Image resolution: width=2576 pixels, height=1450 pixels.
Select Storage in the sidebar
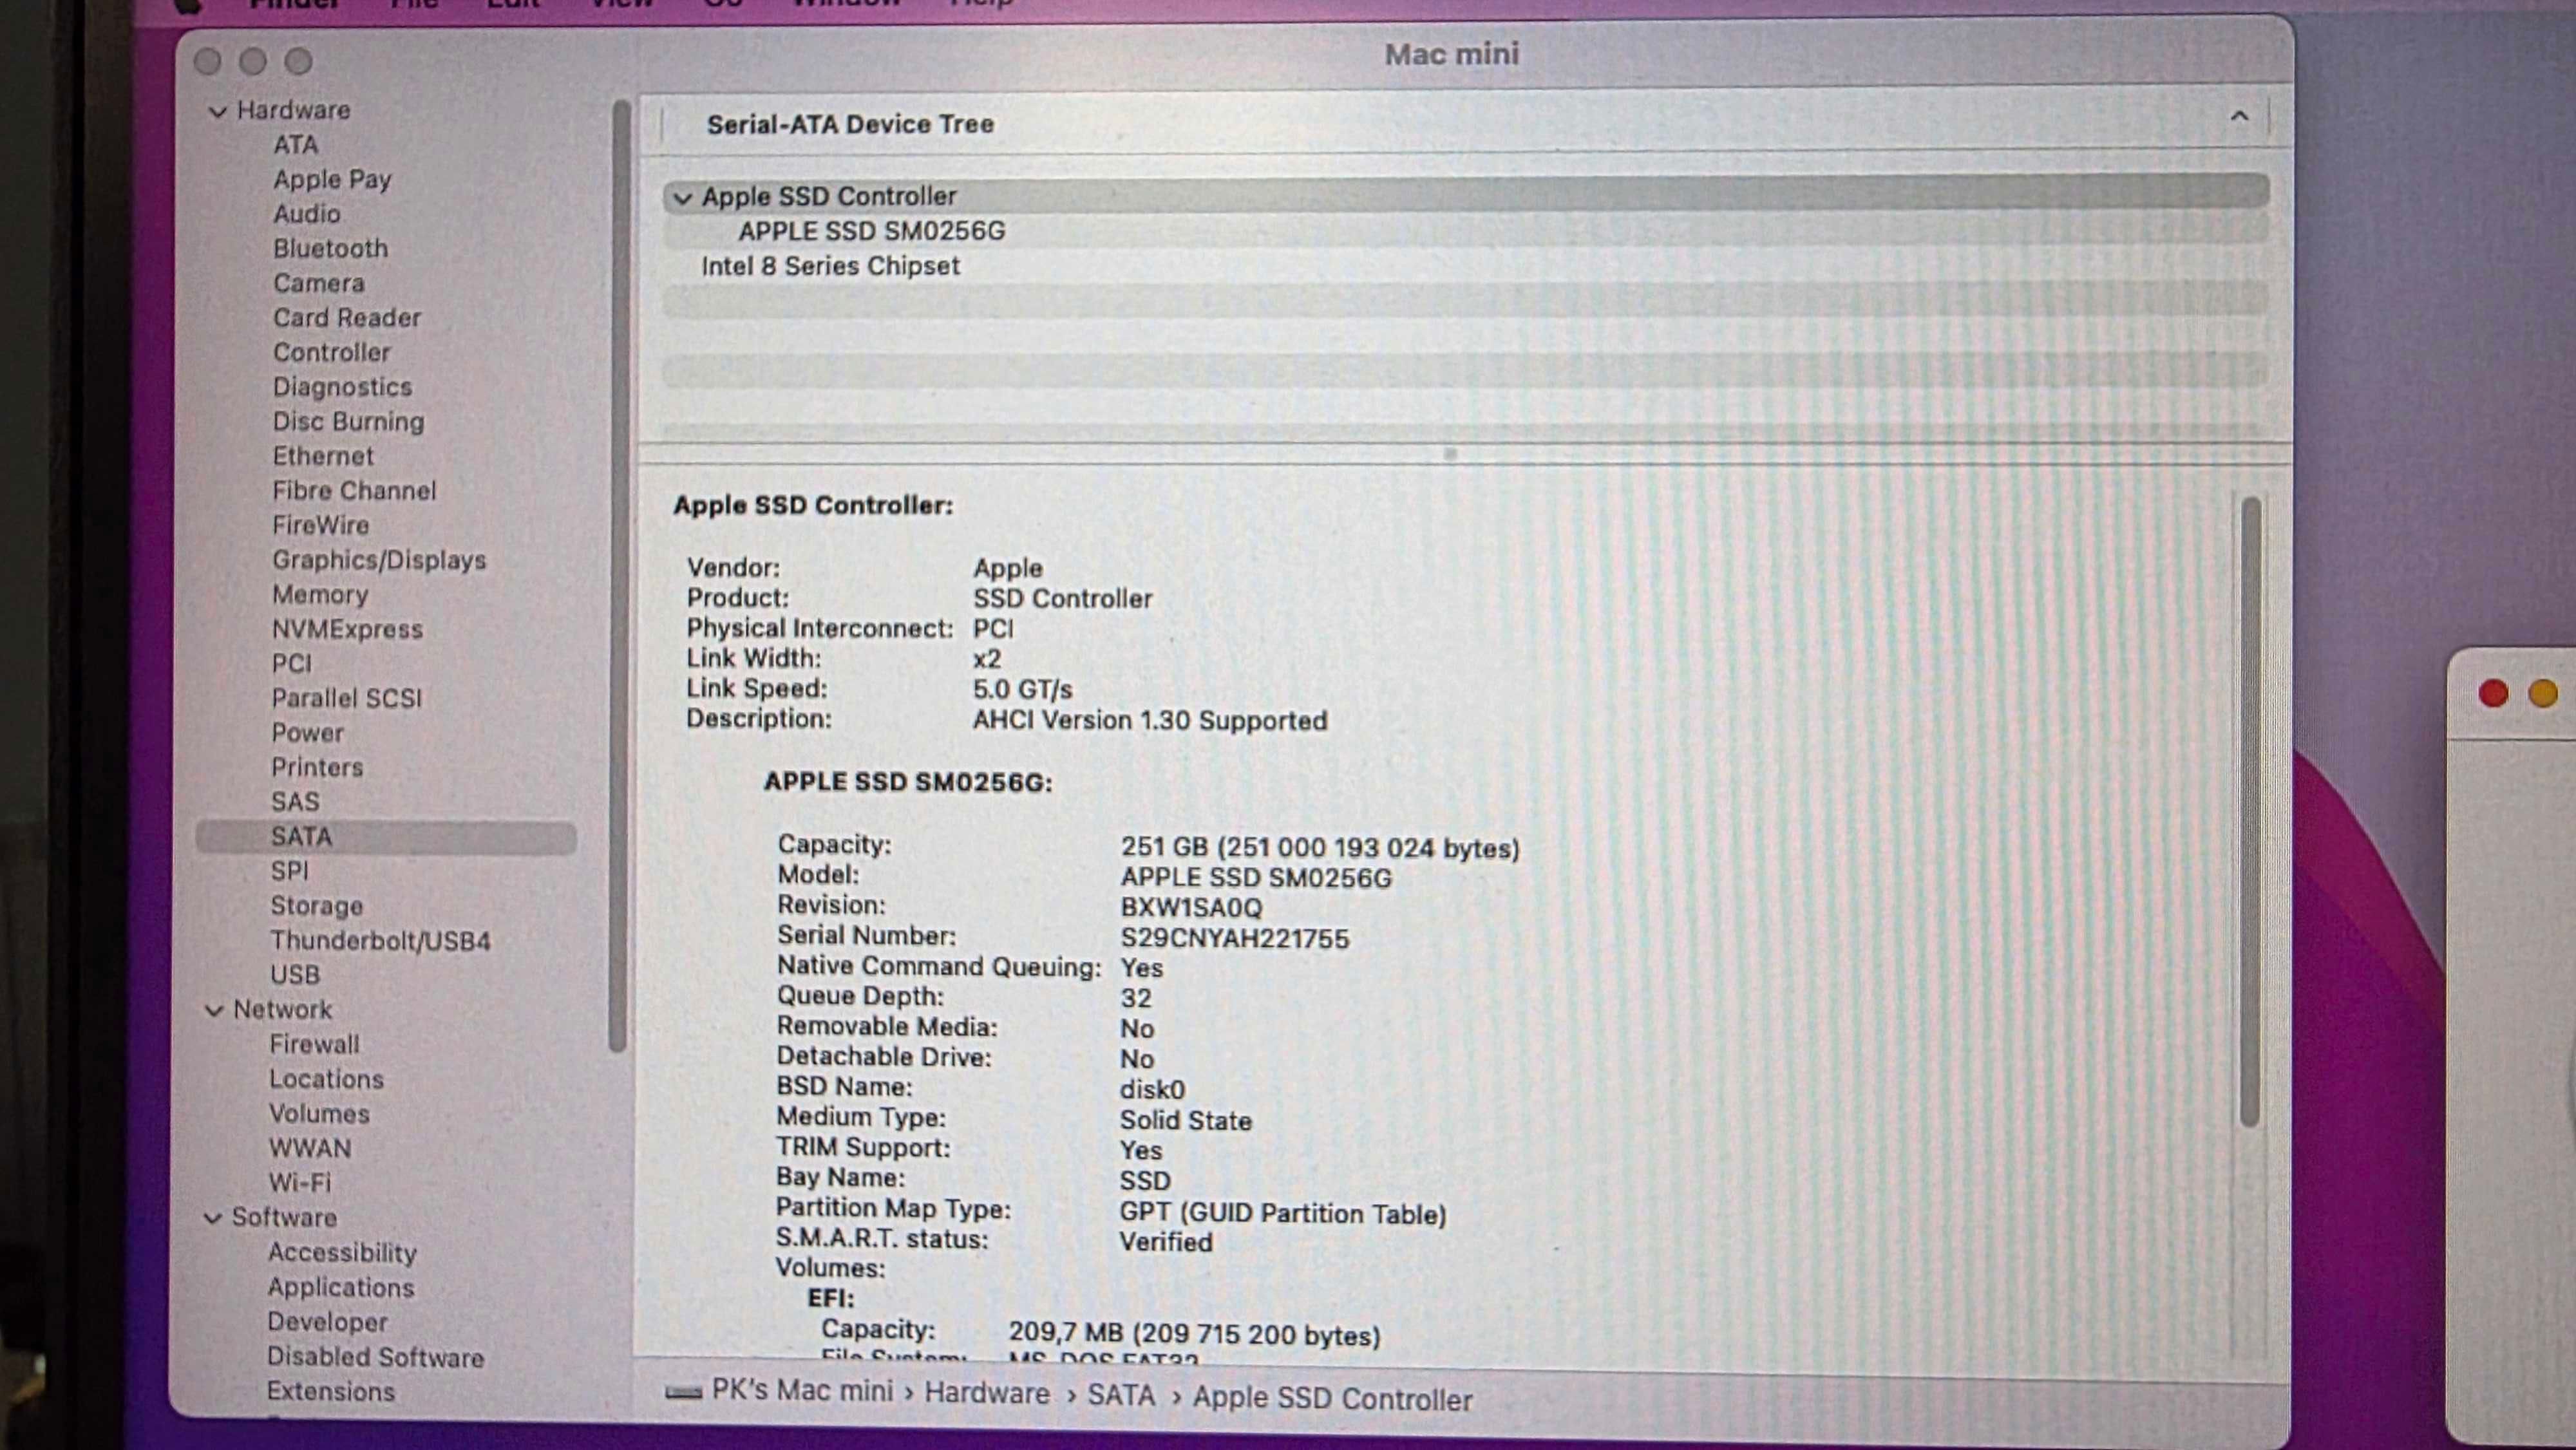click(x=316, y=906)
